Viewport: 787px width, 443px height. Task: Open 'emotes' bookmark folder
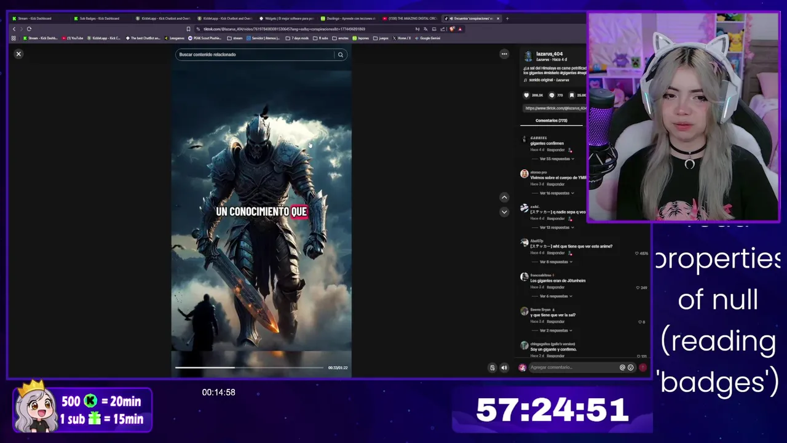pyautogui.click(x=341, y=38)
